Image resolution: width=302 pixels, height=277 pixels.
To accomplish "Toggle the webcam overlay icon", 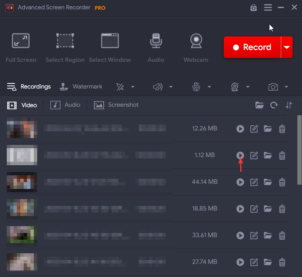I will click(235, 87).
